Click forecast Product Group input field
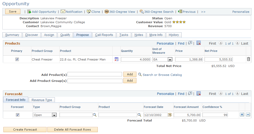This screenshot has height=134, width=254. click(x=76, y=115)
